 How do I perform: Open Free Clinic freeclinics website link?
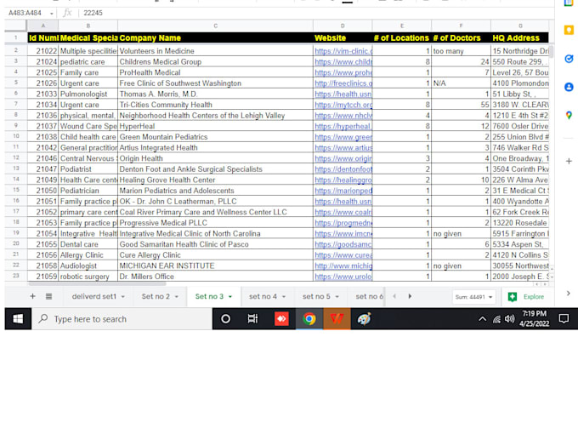[343, 83]
